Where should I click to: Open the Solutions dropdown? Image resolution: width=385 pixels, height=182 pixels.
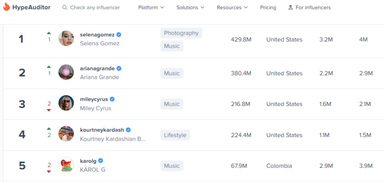tap(190, 7)
